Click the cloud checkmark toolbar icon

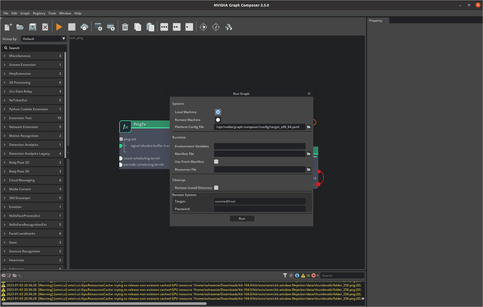coord(84,27)
